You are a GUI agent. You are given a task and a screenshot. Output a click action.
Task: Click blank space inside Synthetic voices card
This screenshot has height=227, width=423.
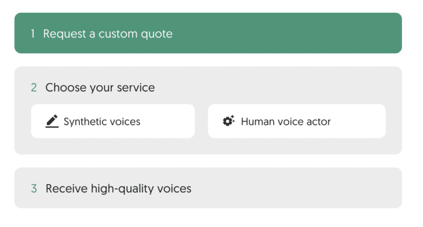(171, 121)
